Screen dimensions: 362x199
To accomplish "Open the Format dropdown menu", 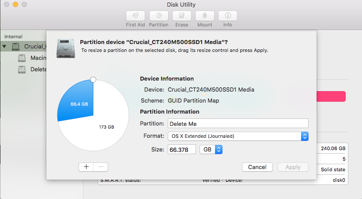I will [238, 136].
